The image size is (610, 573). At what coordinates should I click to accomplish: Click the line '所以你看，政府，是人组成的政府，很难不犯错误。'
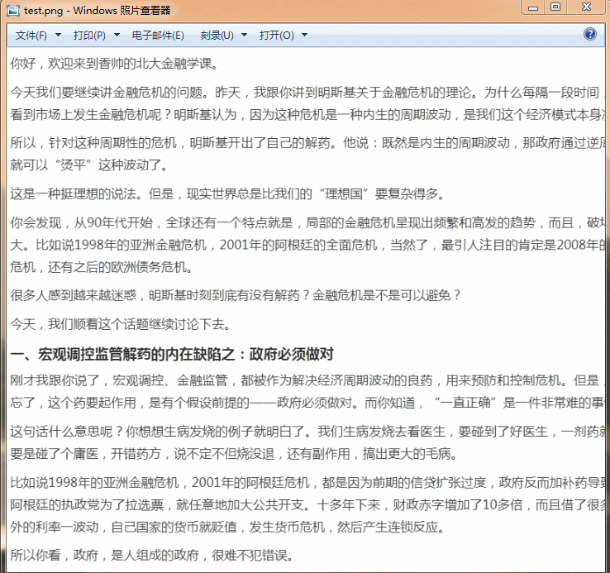pyautogui.click(x=152, y=555)
